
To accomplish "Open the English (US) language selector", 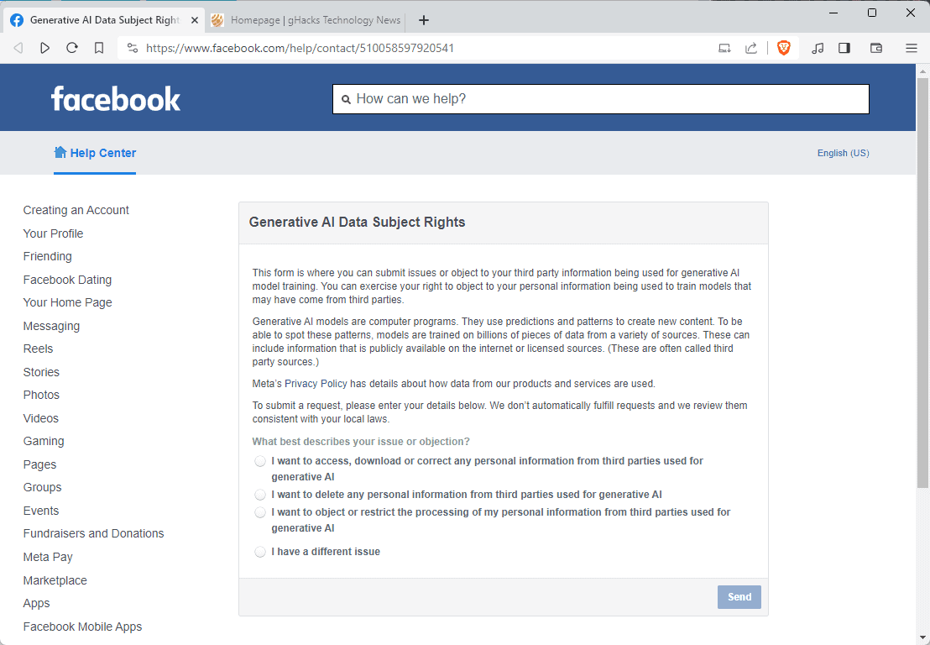I will [843, 153].
